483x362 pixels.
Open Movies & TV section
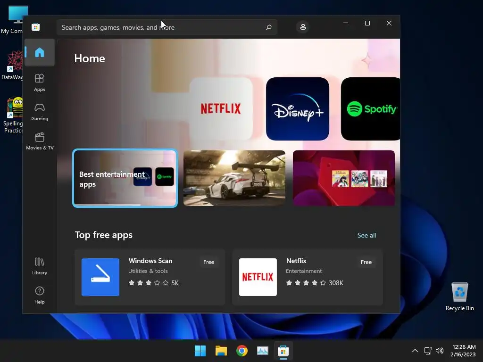[x=40, y=141]
